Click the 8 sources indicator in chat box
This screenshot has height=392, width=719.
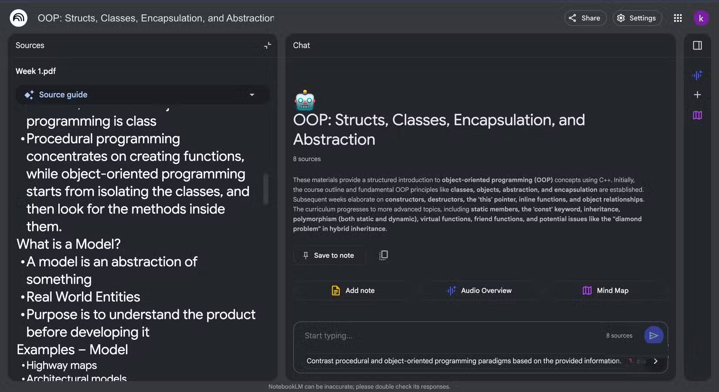(x=619, y=336)
